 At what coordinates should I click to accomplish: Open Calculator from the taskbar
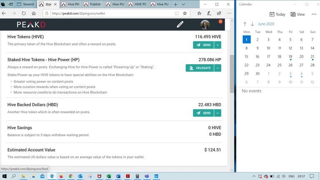(137, 176)
